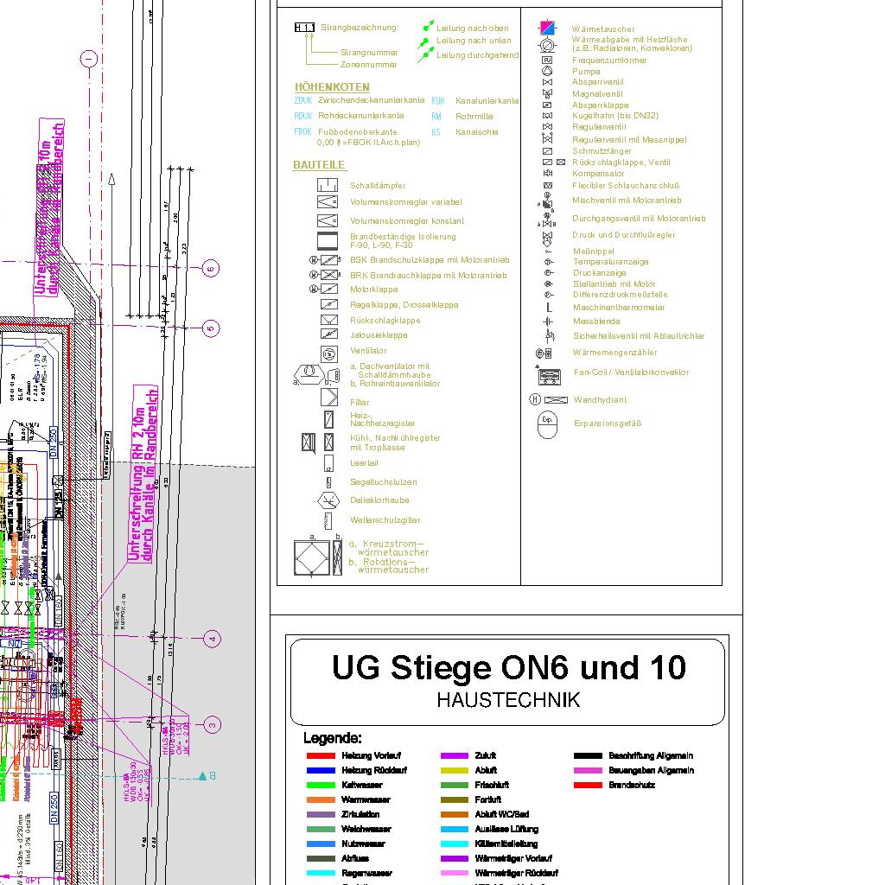Screen dimensions: 885x885
Task: Click the Expansionsgefäß symbol
Action: pos(547,424)
